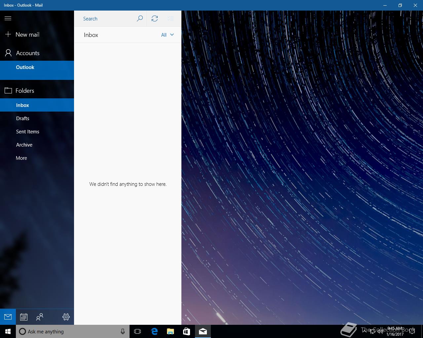Screen dimensions: 423x338
Task: Compose a message with New mail
Action: coord(37,35)
